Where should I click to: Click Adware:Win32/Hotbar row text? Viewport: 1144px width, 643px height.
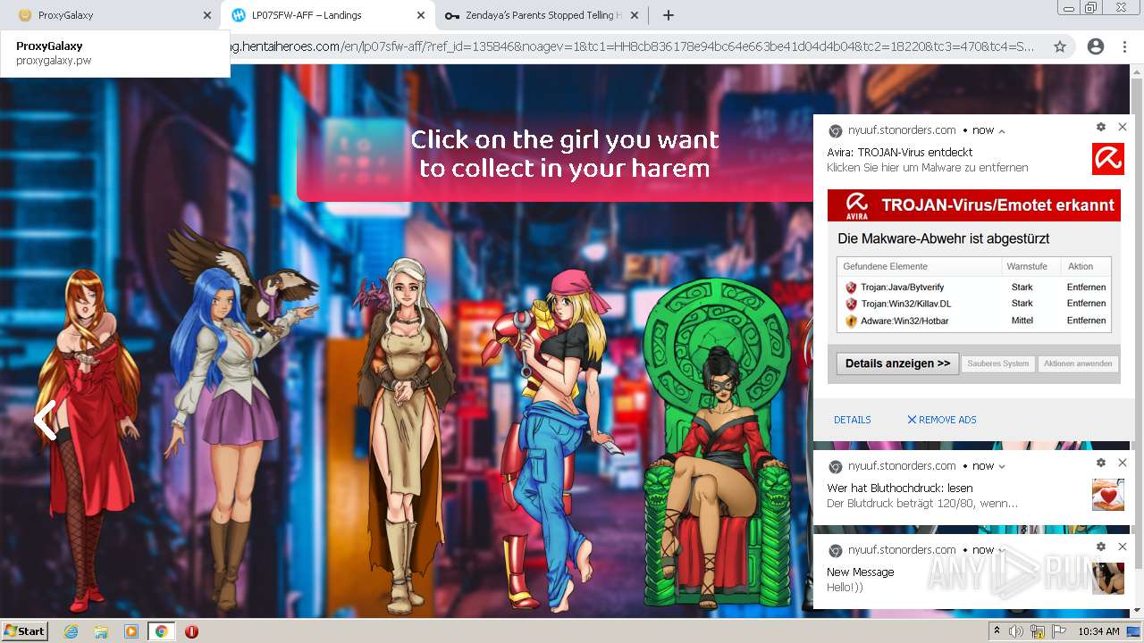click(x=904, y=321)
